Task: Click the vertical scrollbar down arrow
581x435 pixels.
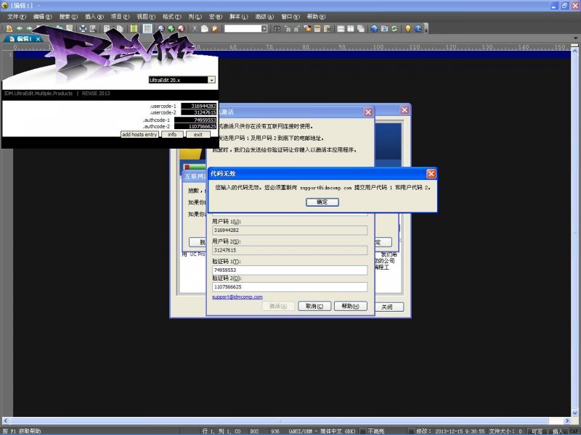Action: (574, 413)
